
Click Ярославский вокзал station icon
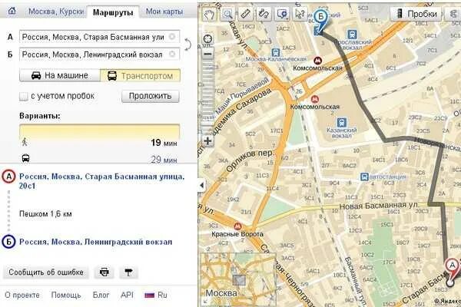coord(352,35)
